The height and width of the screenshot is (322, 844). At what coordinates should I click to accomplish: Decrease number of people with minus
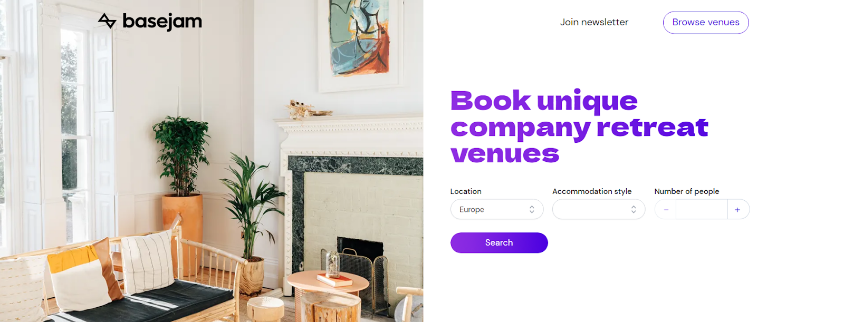tap(666, 210)
